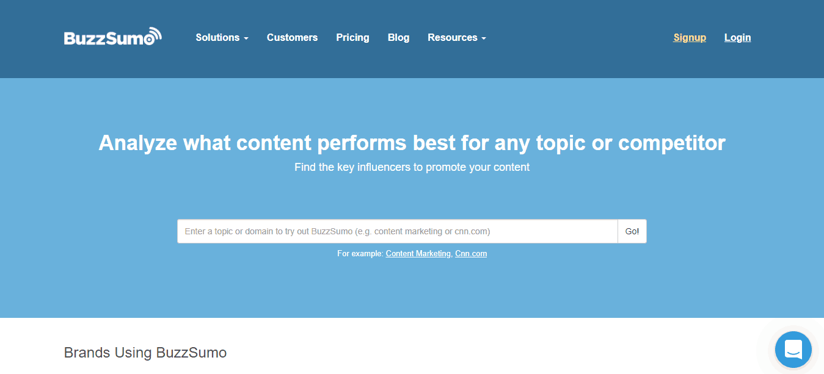Click the 'Brands Using BuzzSumo' heading
This screenshot has height=374, width=824.
pyautogui.click(x=145, y=353)
